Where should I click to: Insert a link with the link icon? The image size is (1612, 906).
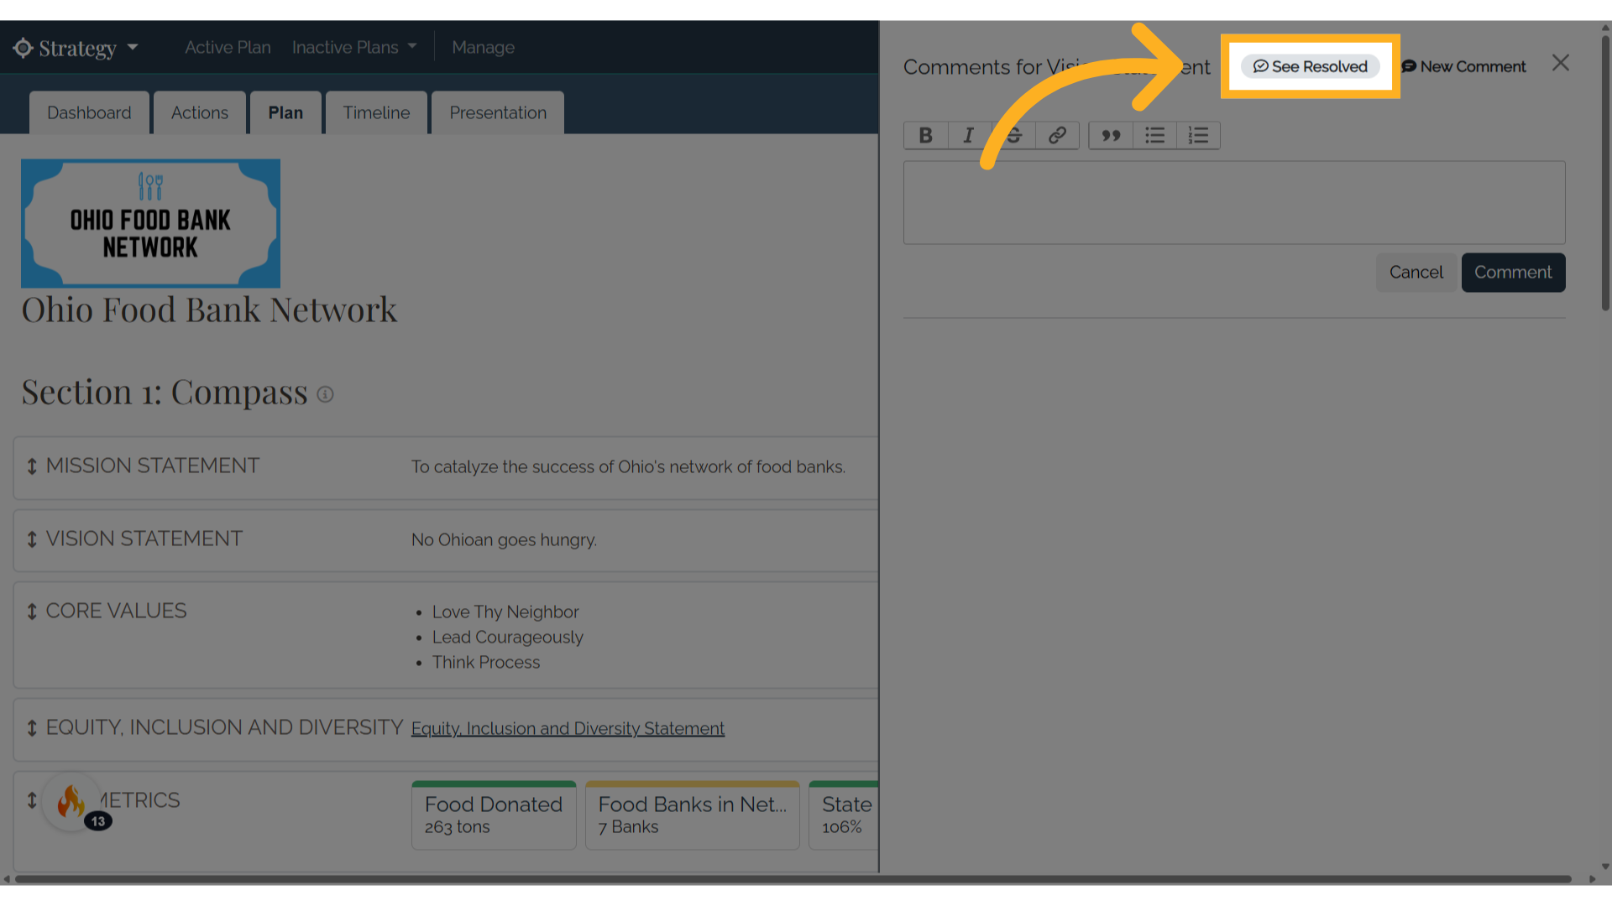pyautogui.click(x=1057, y=135)
